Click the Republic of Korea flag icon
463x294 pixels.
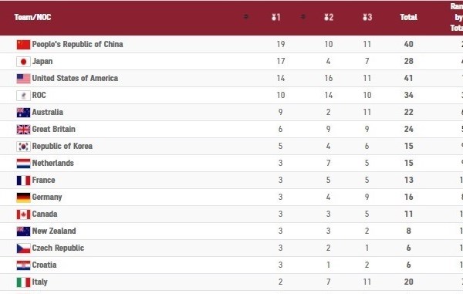(23, 147)
